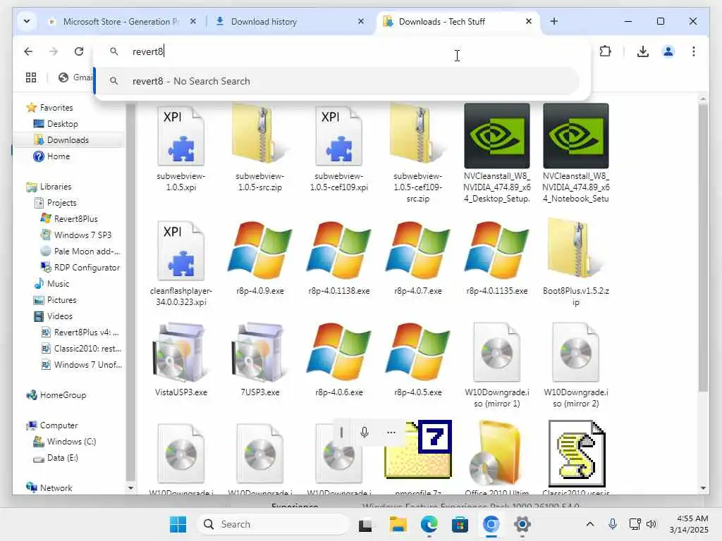Click sidebar scrollbar down arrow

click(130, 488)
